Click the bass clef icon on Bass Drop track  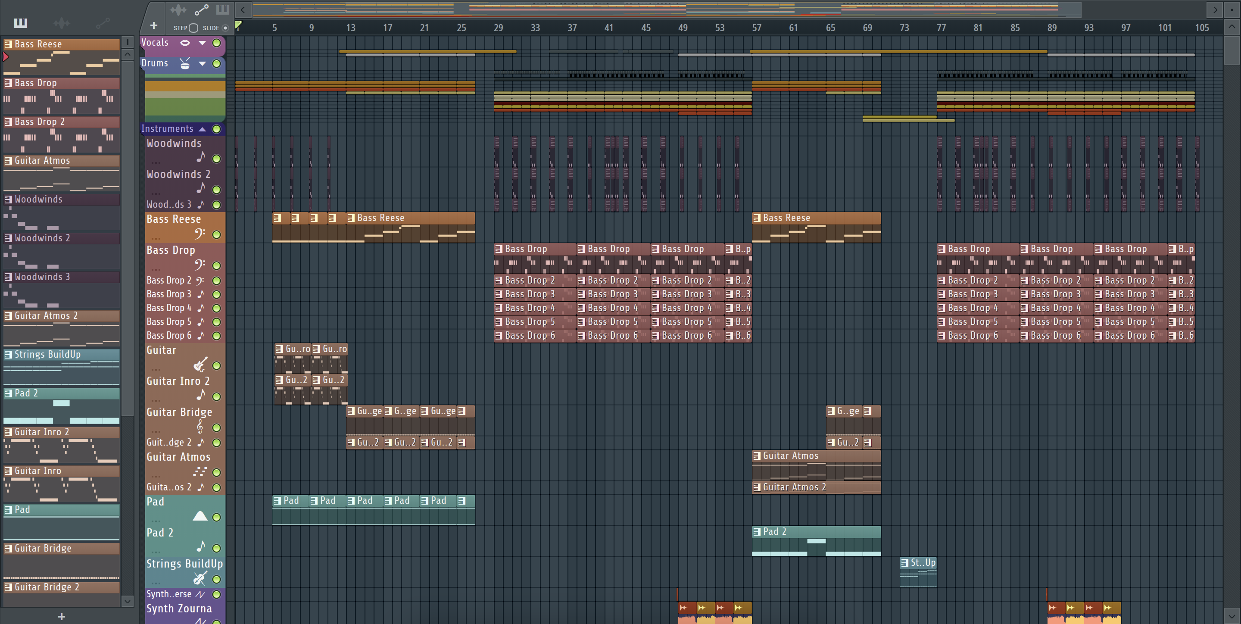(200, 265)
